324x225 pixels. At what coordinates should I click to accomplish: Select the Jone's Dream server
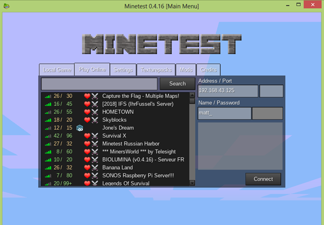[x=115, y=128]
